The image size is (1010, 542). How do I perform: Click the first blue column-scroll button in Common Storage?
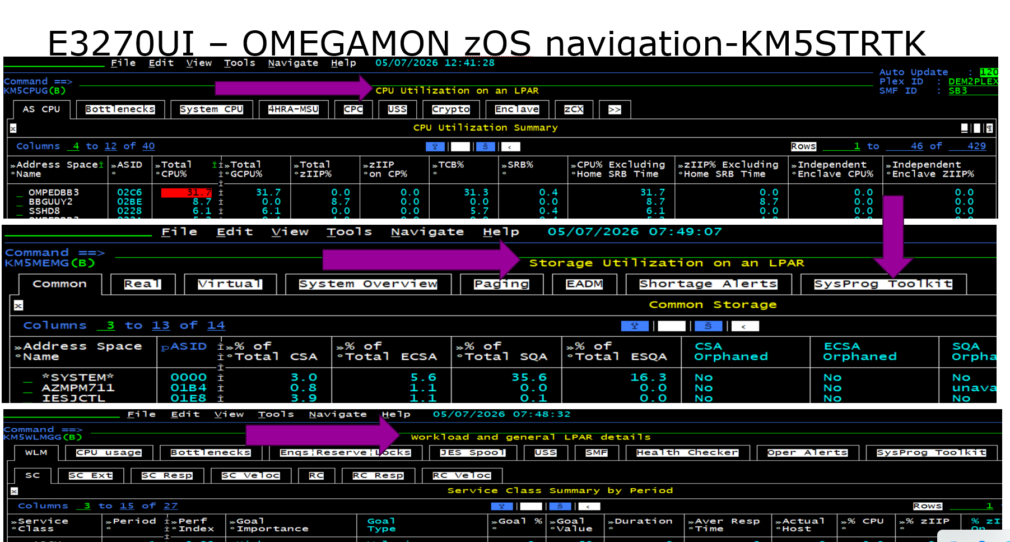635,326
